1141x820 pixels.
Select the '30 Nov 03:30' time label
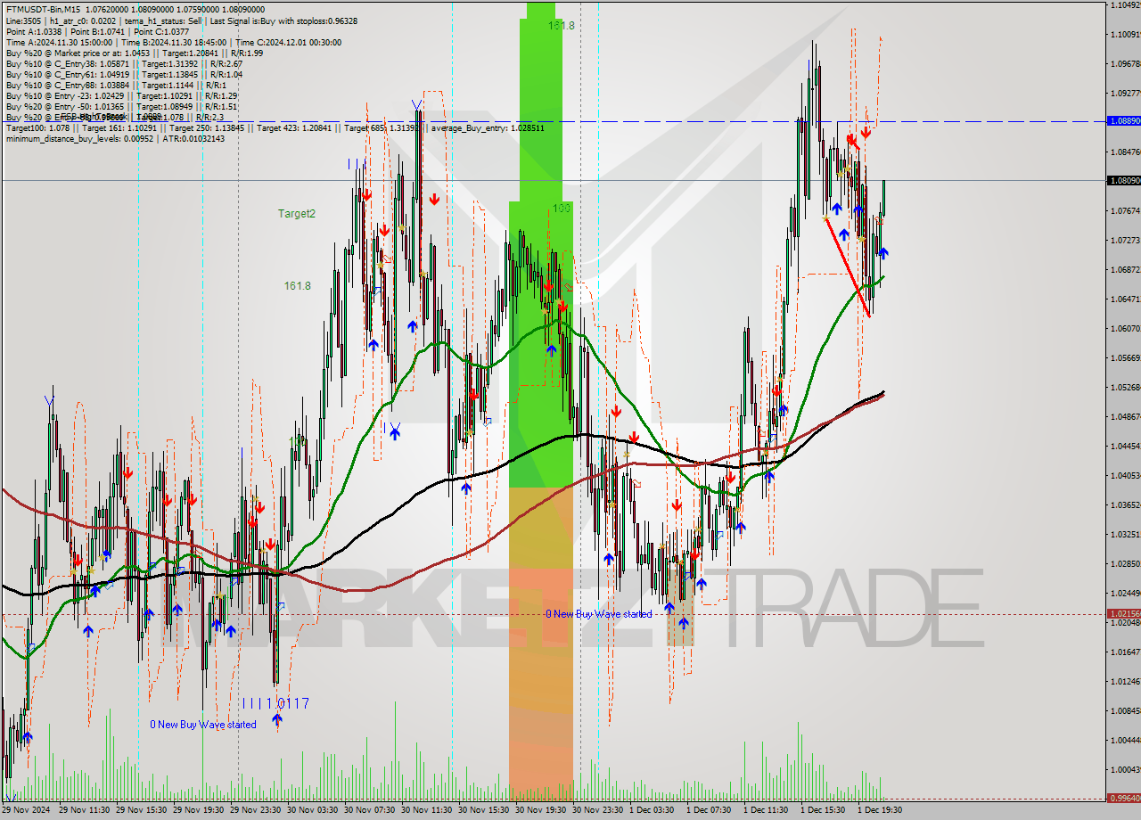313,810
